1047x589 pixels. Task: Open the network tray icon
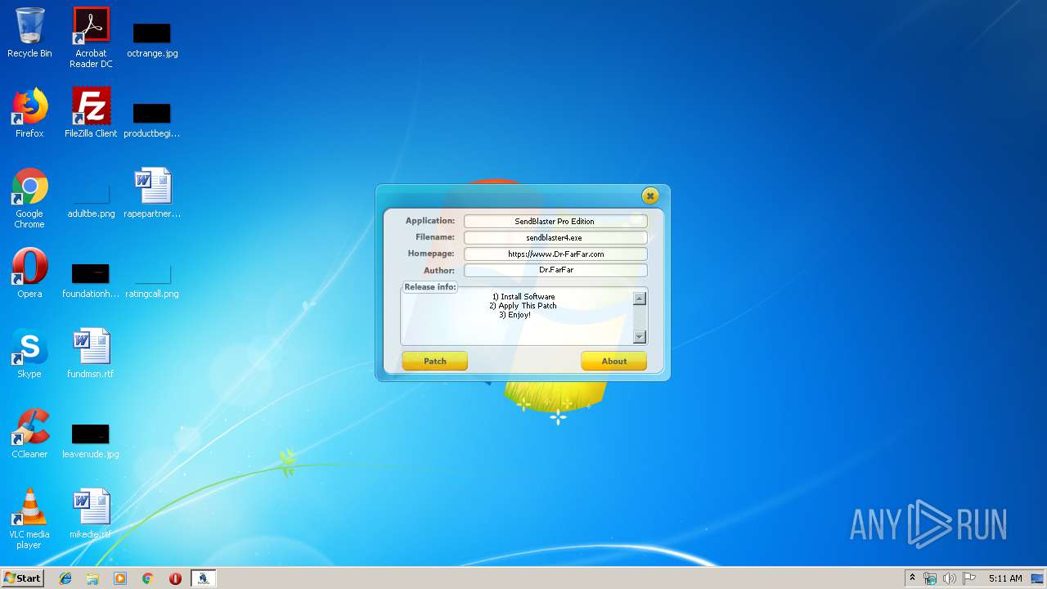(x=930, y=578)
